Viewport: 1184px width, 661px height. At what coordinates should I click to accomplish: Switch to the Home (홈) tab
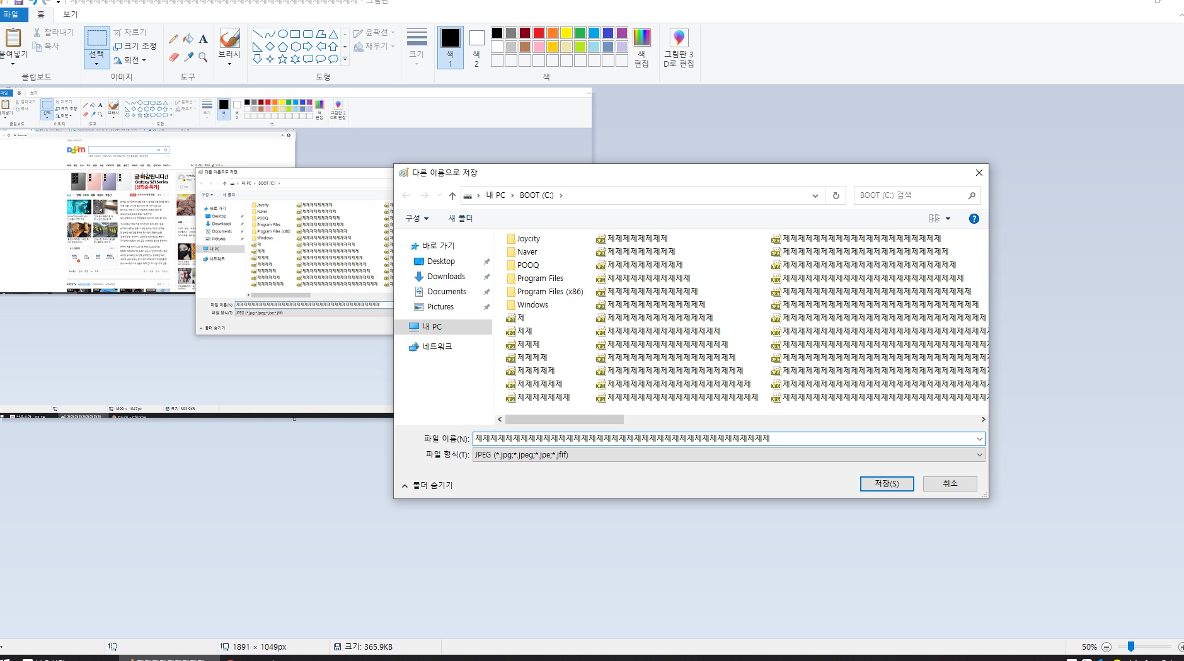click(41, 14)
